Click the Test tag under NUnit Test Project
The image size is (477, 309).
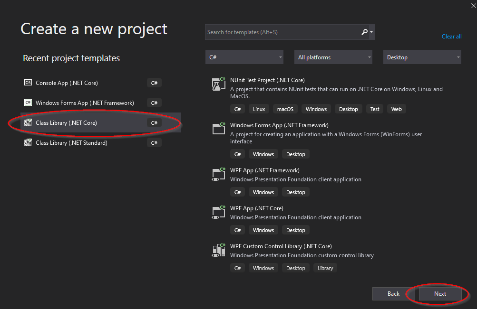[x=375, y=109]
